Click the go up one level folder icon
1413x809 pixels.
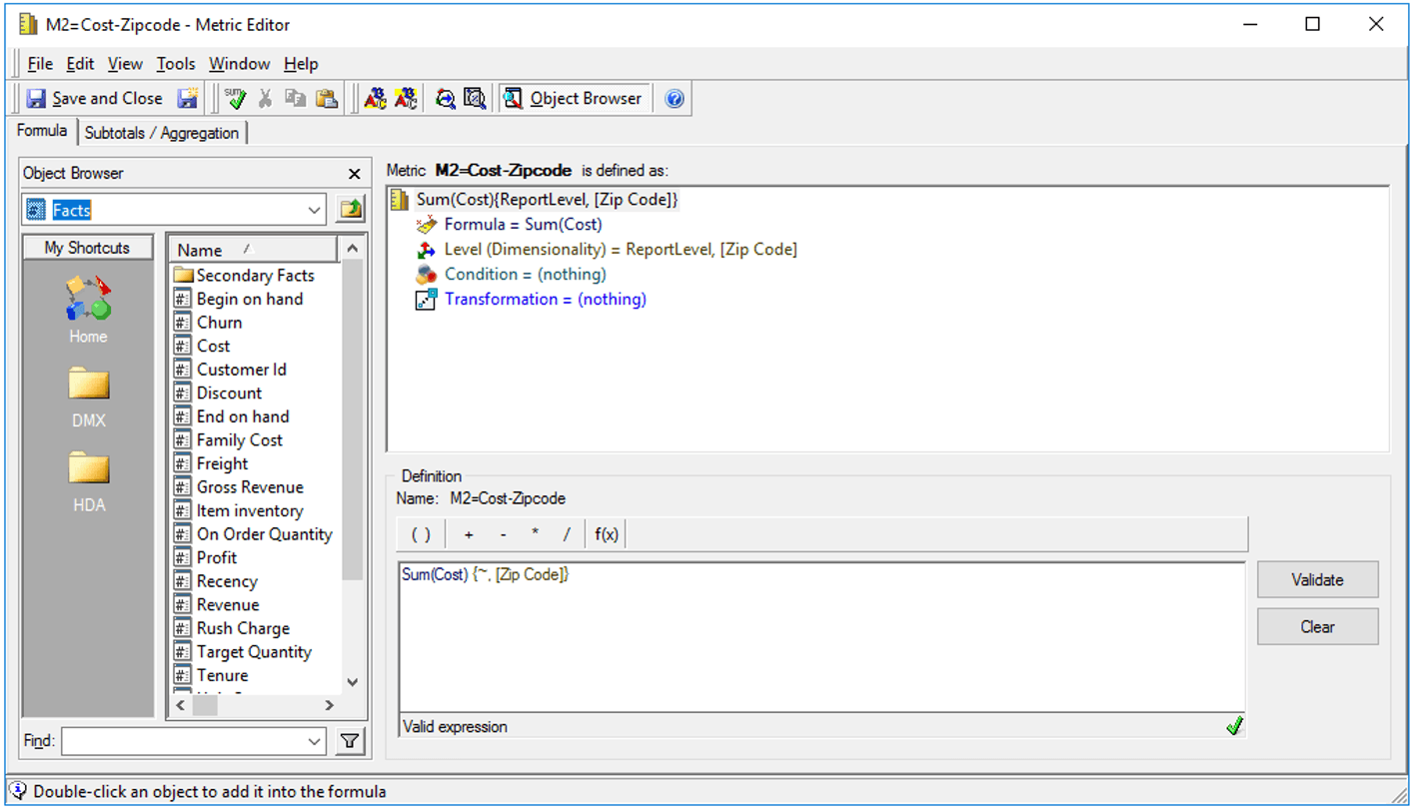click(x=351, y=210)
